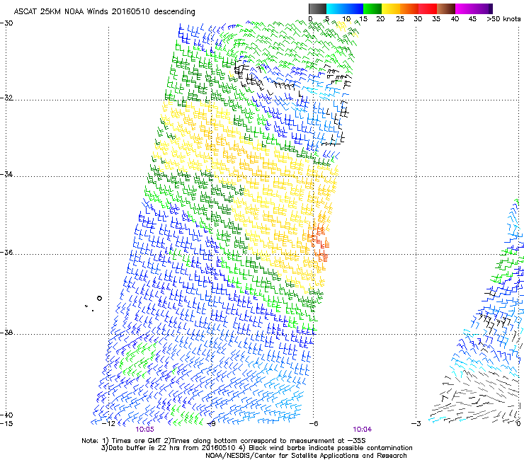This screenshot has width=524, height=460.
Task: Click the '-6' longitude label
Action: [x=314, y=424]
